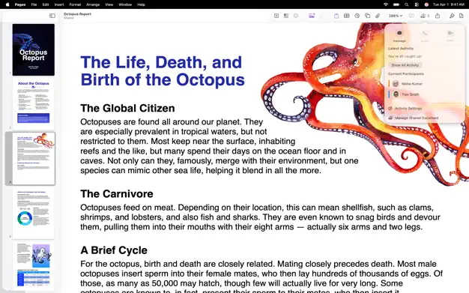
Task: Click Trav Smith's avatar
Action: click(396, 94)
